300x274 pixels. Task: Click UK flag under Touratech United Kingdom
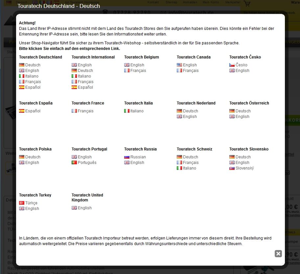74,208
